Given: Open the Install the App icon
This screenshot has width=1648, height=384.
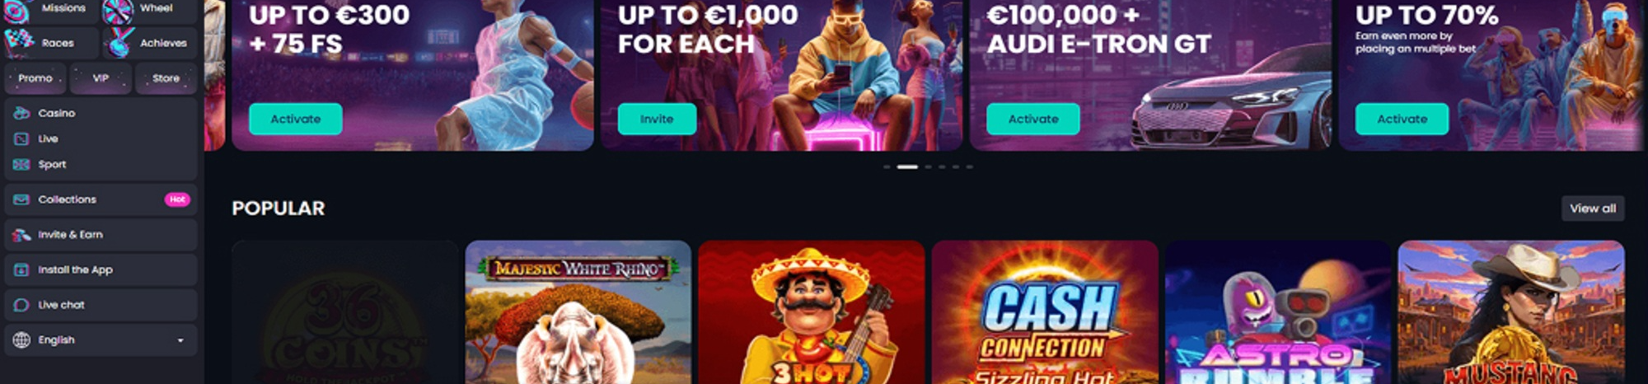Looking at the screenshot, I should (21, 269).
